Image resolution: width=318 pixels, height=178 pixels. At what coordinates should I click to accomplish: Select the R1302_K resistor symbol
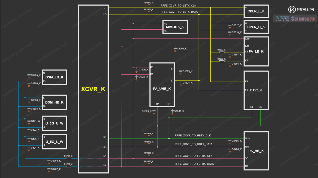click(x=222, y=52)
